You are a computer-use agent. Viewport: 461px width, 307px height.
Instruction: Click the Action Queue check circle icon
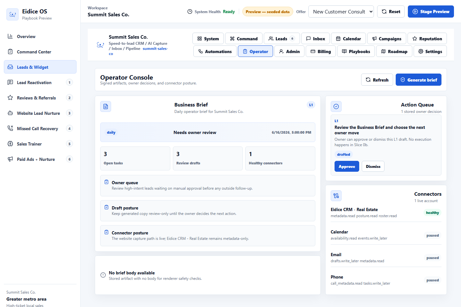click(x=336, y=106)
